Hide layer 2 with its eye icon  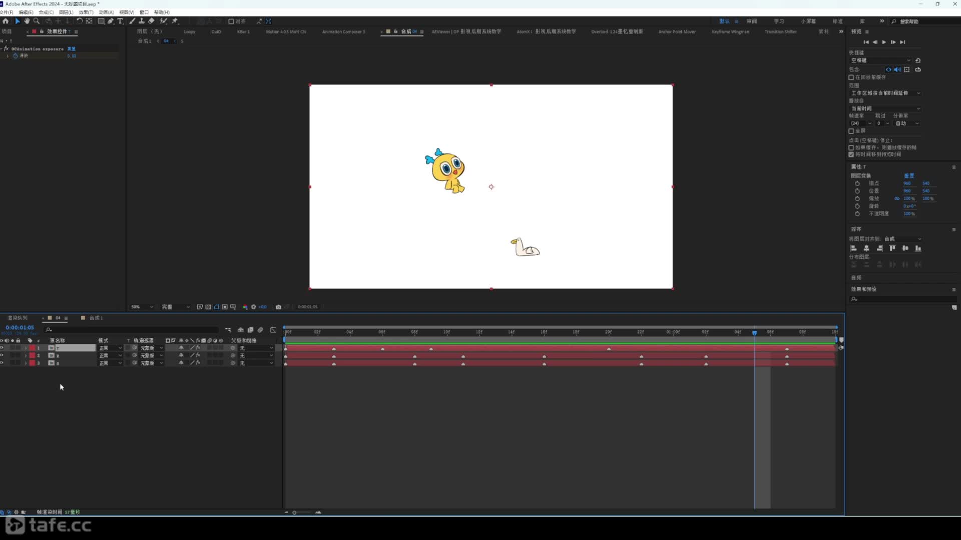tap(2, 355)
